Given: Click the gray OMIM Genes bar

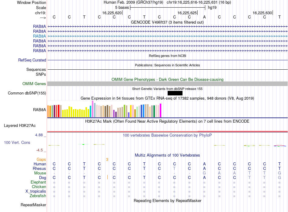Looking at the screenshot, I should pos(167,84).
